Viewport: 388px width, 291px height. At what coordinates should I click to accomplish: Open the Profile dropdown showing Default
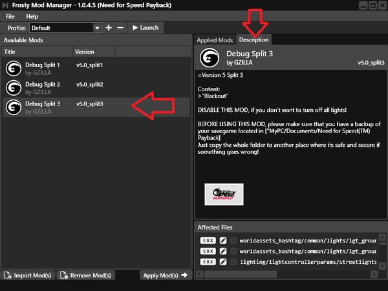65,28
